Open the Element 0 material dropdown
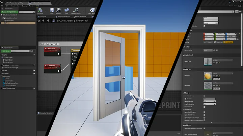 point(223,73)
